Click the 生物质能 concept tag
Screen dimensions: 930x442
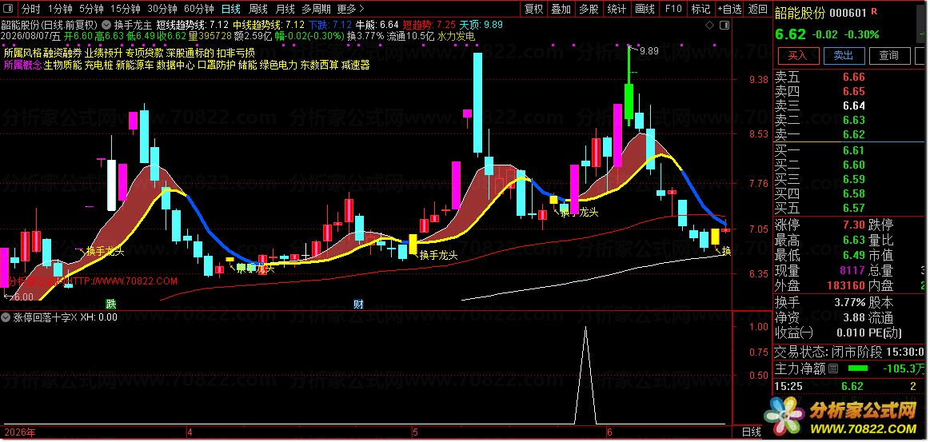[63, 66]
